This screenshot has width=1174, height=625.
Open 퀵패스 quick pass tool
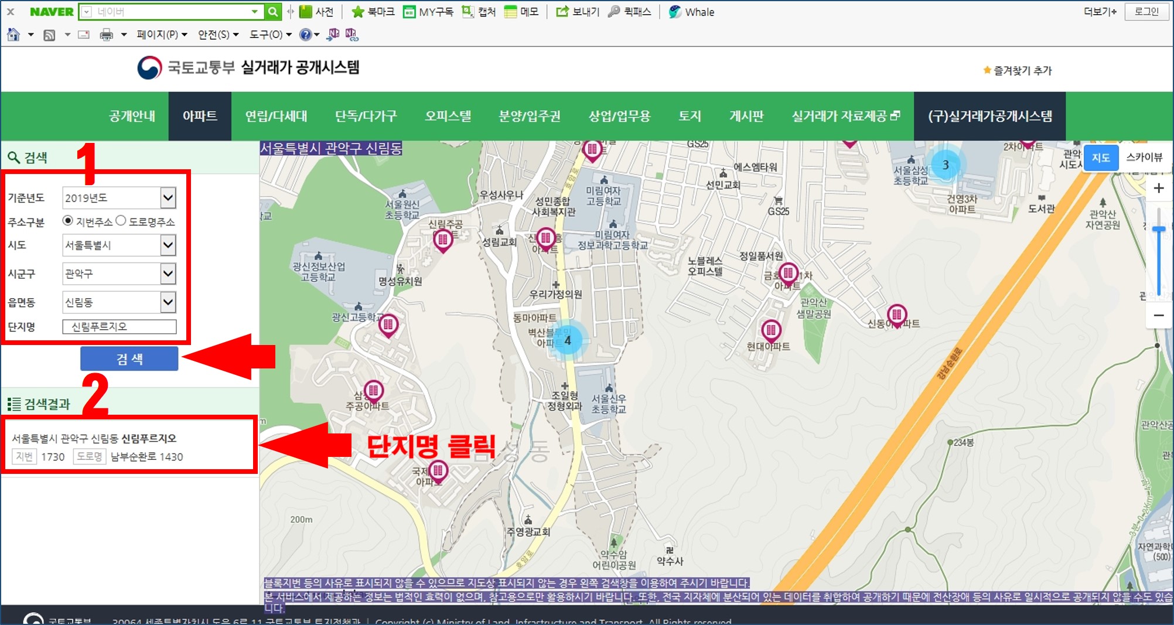[630, 12]
